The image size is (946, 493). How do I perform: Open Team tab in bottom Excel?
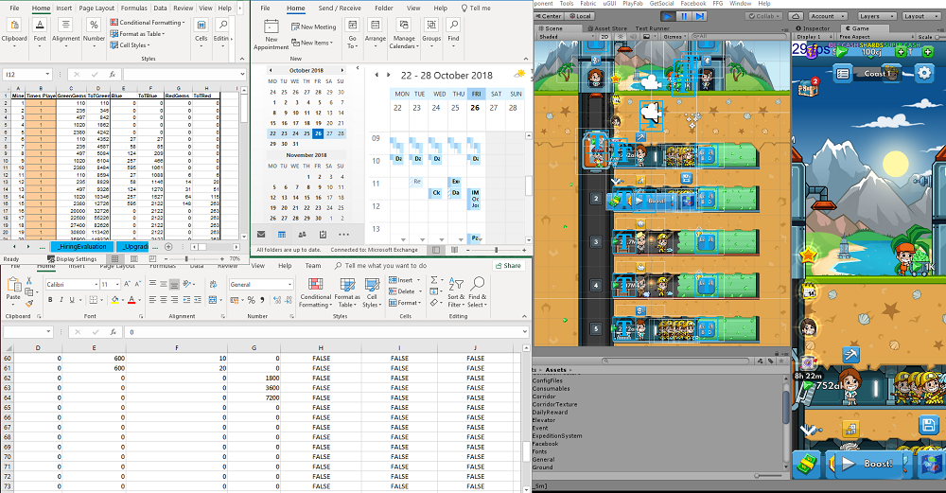pos(312,266)
